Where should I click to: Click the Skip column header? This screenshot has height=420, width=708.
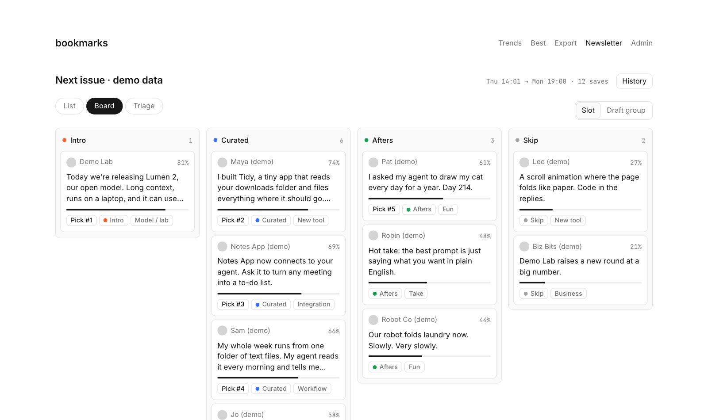(580, 140)
